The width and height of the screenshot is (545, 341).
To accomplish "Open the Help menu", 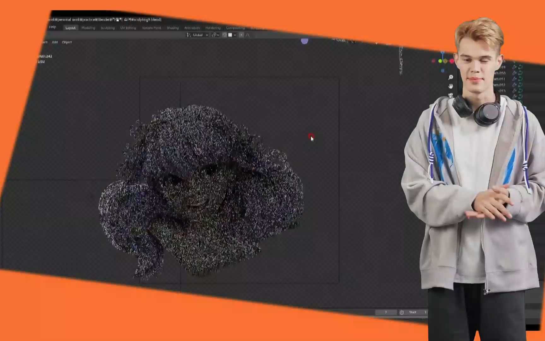I will (52, 27).
